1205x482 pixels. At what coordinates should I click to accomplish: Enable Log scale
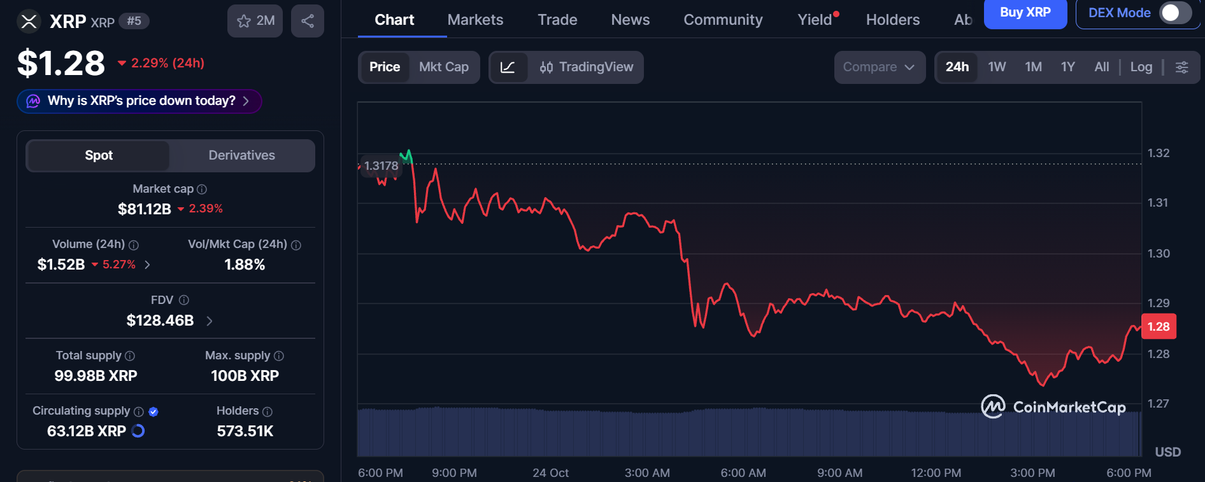[1141, 67]
